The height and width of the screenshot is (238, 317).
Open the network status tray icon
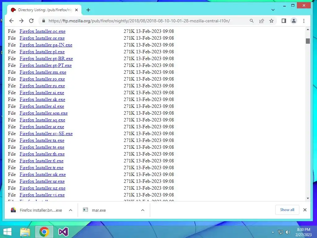(x=280, y=232)
